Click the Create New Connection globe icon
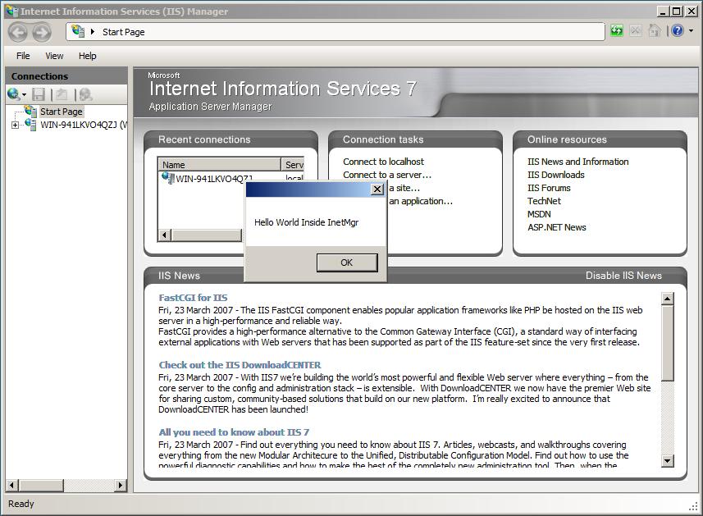The width and height of the screenshot is (703, 516). [11, 94]
